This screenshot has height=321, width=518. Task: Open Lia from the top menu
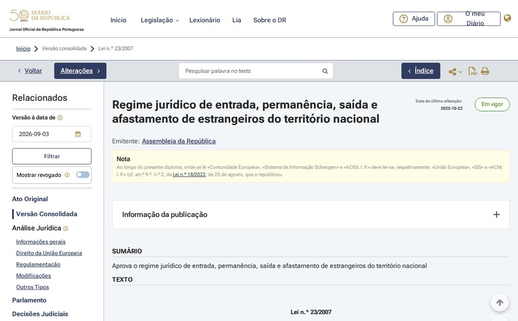pos(237,20)
